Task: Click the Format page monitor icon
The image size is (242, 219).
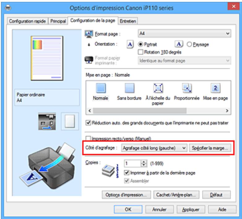Action: (x=89, y=34)
